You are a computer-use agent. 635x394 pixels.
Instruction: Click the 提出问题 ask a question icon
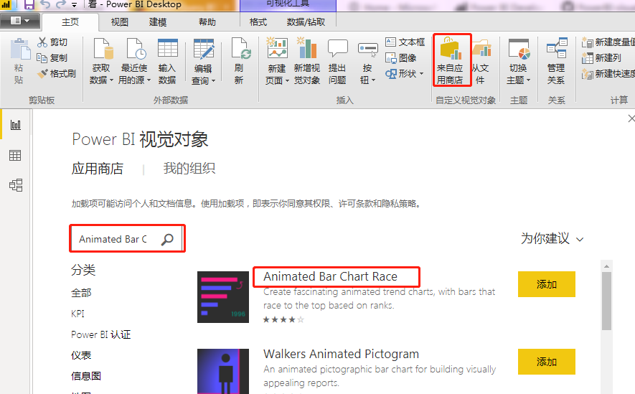[x=337, y=61]
